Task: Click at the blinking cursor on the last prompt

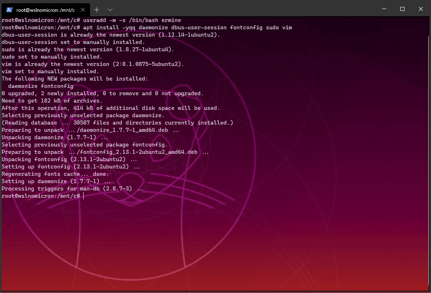Action: pyautogui.click(x=84, y=196)
